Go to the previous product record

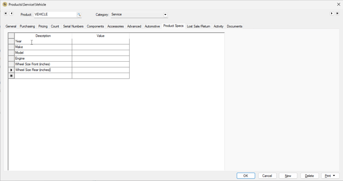pos(11,13)
